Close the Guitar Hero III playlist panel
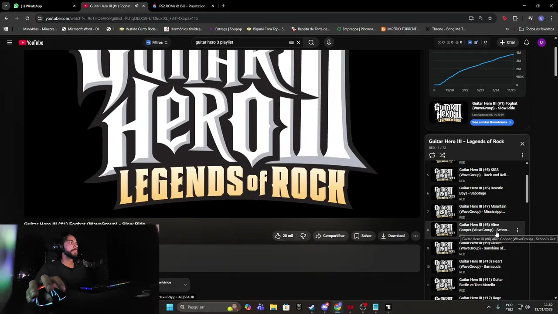 point(522,144)
